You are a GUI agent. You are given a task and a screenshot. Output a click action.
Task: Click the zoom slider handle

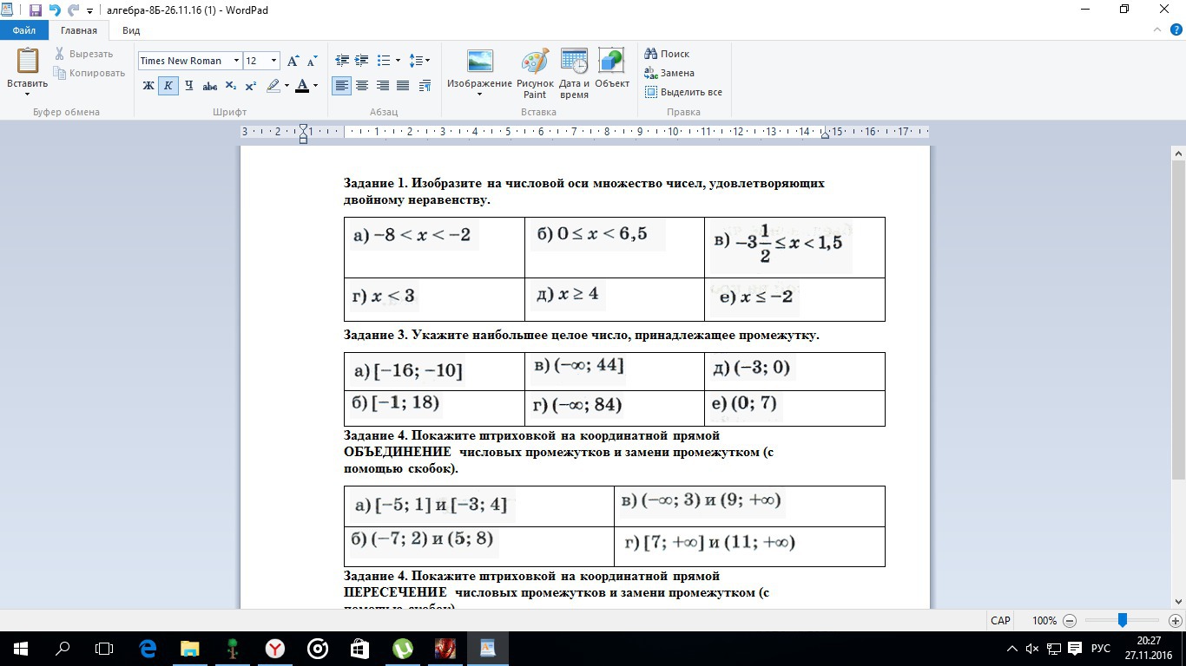coord(1122,620)
